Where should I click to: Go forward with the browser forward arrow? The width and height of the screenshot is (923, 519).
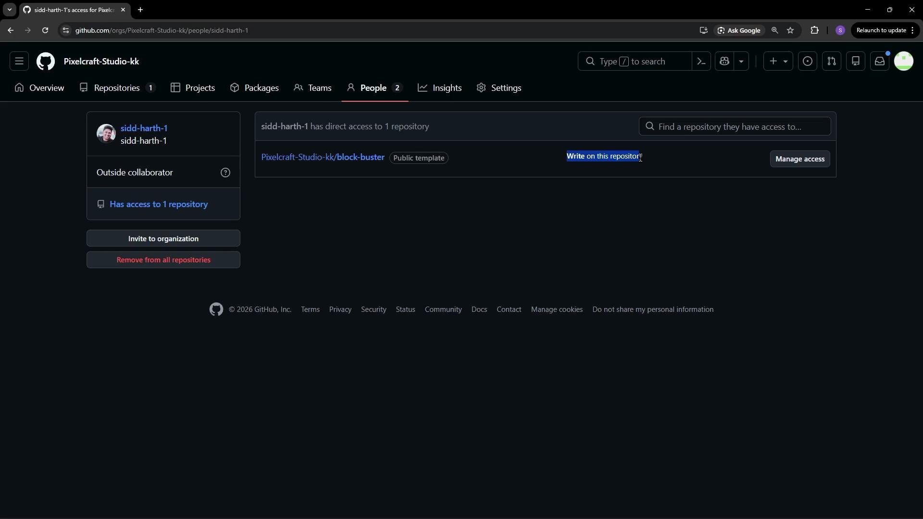coord(27,30)
